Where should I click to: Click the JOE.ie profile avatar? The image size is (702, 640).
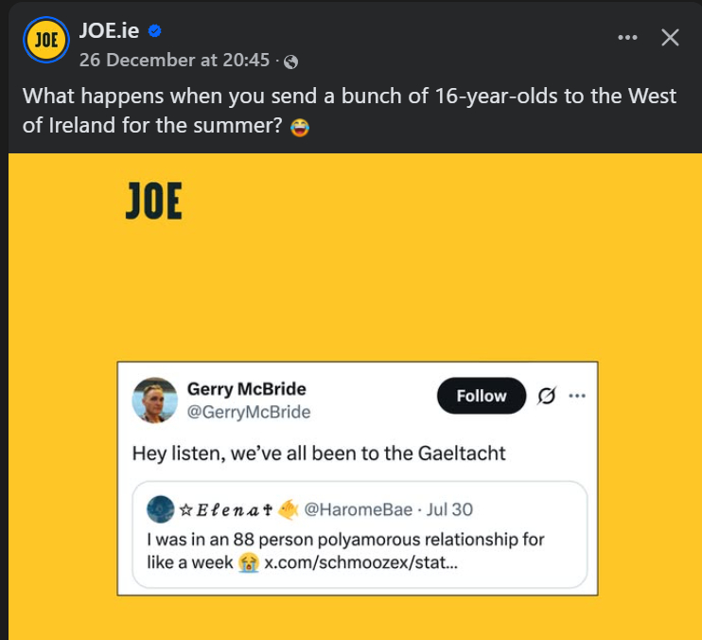click(x=43, y=40)
